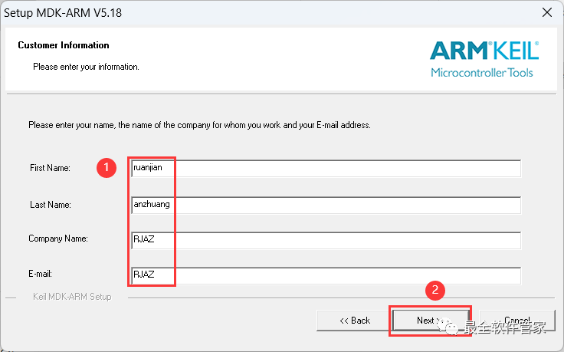Screen dimensions: 564x352
Task: Proceed by pressing Next >>
Action: click(x=430, y=321)
